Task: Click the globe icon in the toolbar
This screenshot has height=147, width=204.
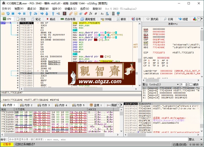Action: pos(118,13)
